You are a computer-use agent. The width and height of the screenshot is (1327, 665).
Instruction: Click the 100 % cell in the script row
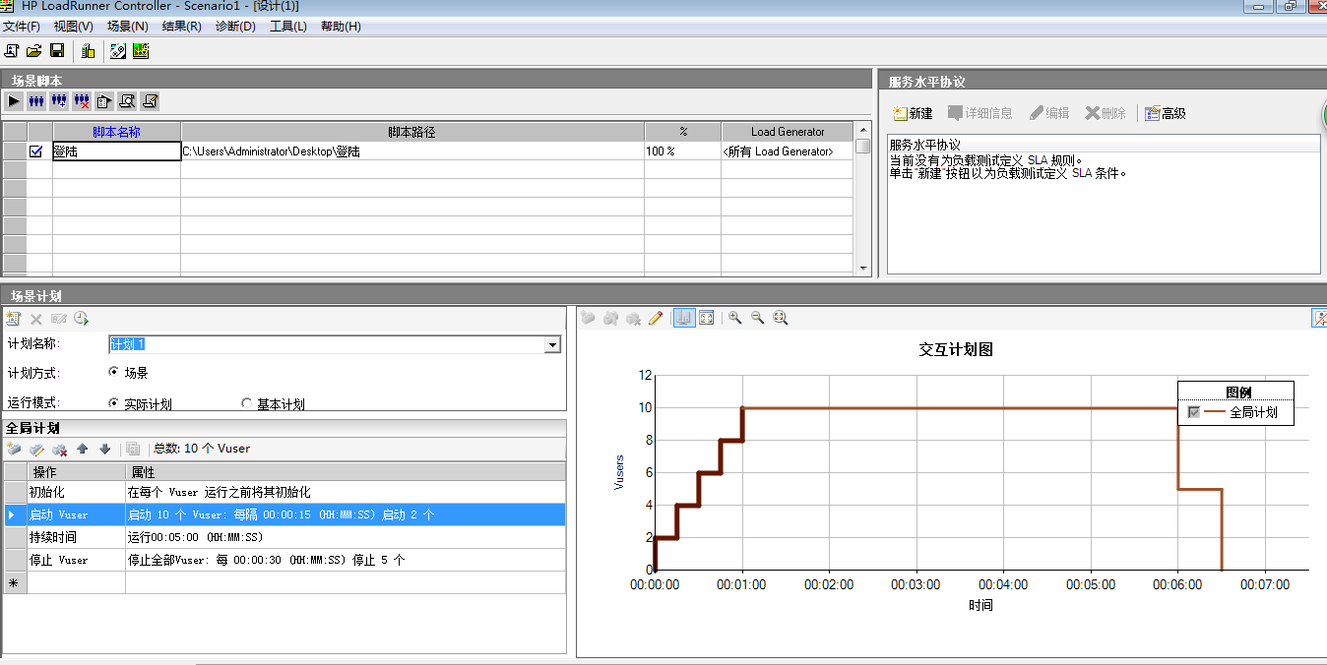pyautogui.click(x=683, y=151)
